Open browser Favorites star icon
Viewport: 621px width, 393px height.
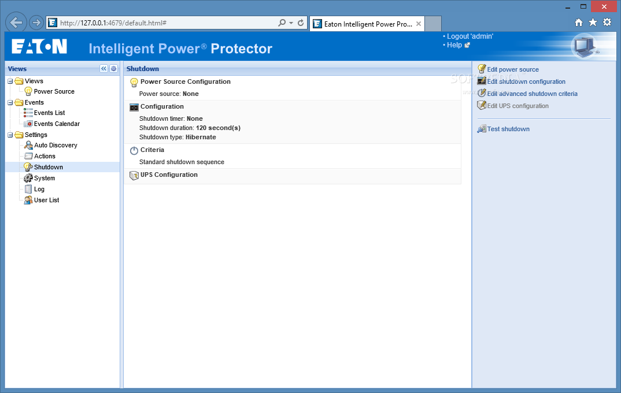(x=593, y=22)
